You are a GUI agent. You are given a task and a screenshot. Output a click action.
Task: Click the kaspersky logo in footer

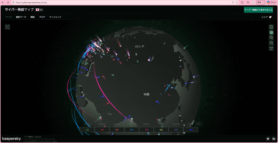click(x=11, y=138)
